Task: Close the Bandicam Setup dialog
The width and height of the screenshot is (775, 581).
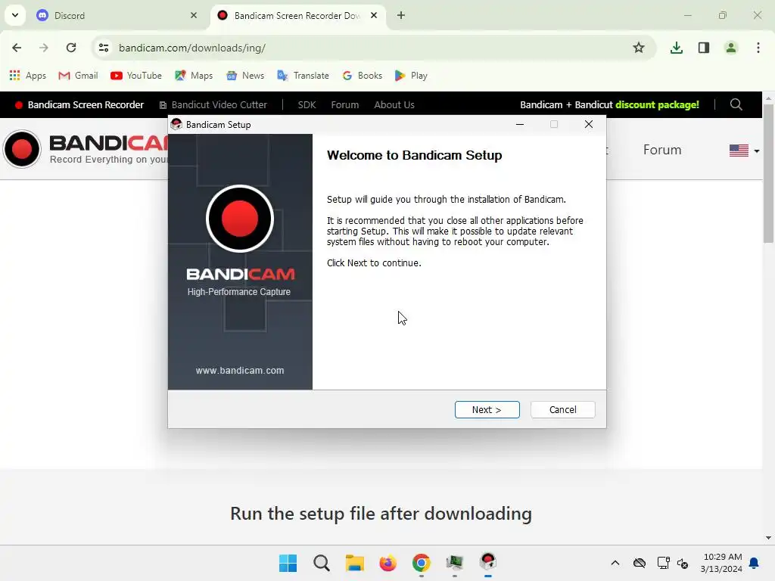Action: pyautogui.click(x=588, y=125)
